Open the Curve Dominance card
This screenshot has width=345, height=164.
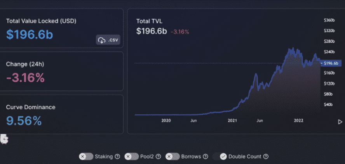tap(61, 115)
